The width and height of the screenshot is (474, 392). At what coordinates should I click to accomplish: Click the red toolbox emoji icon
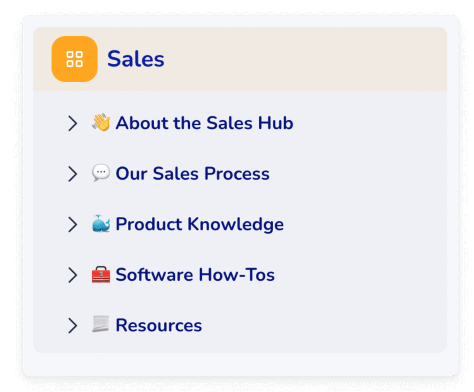point(101,274)
